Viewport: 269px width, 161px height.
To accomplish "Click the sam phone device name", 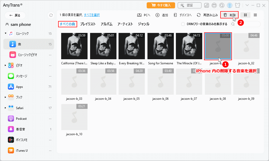I will (x=21, y=25).
